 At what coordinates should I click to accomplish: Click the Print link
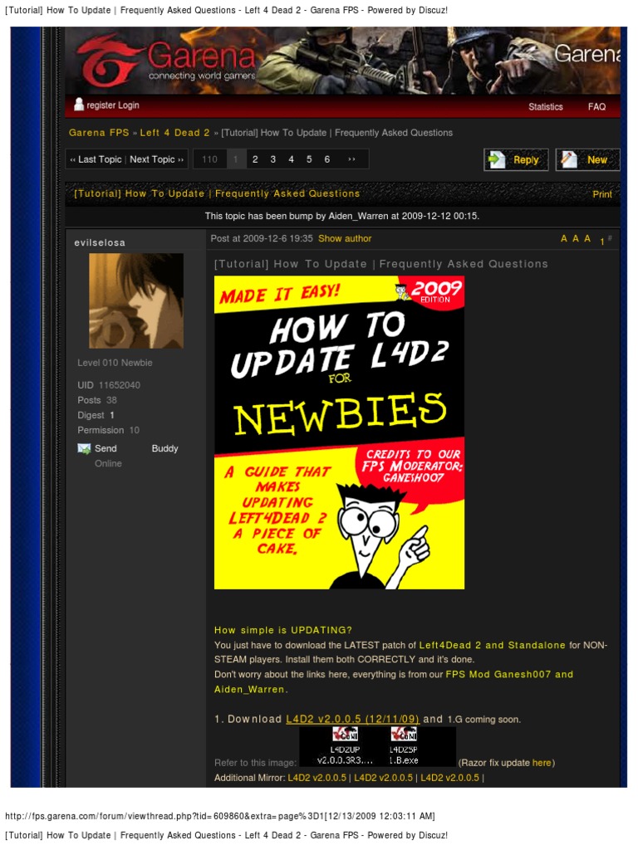click(x=602, y=194)
